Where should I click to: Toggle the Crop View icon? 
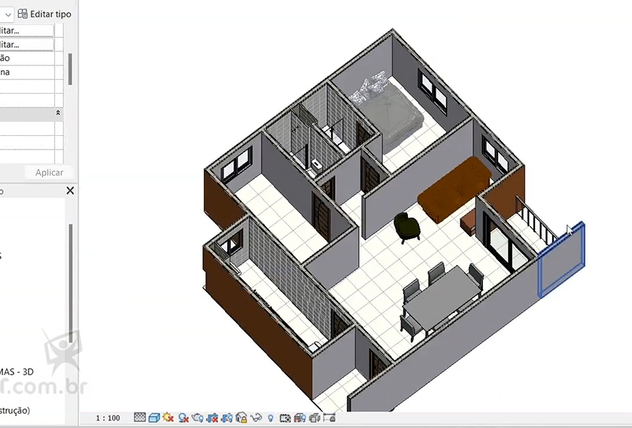point(212,417)
